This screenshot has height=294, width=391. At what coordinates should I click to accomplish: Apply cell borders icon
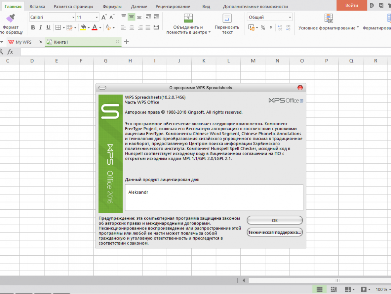pos(58,28)
